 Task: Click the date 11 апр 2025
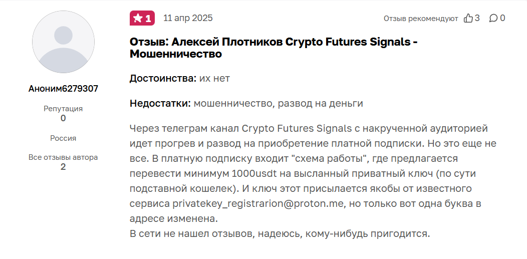click(188, 19)
